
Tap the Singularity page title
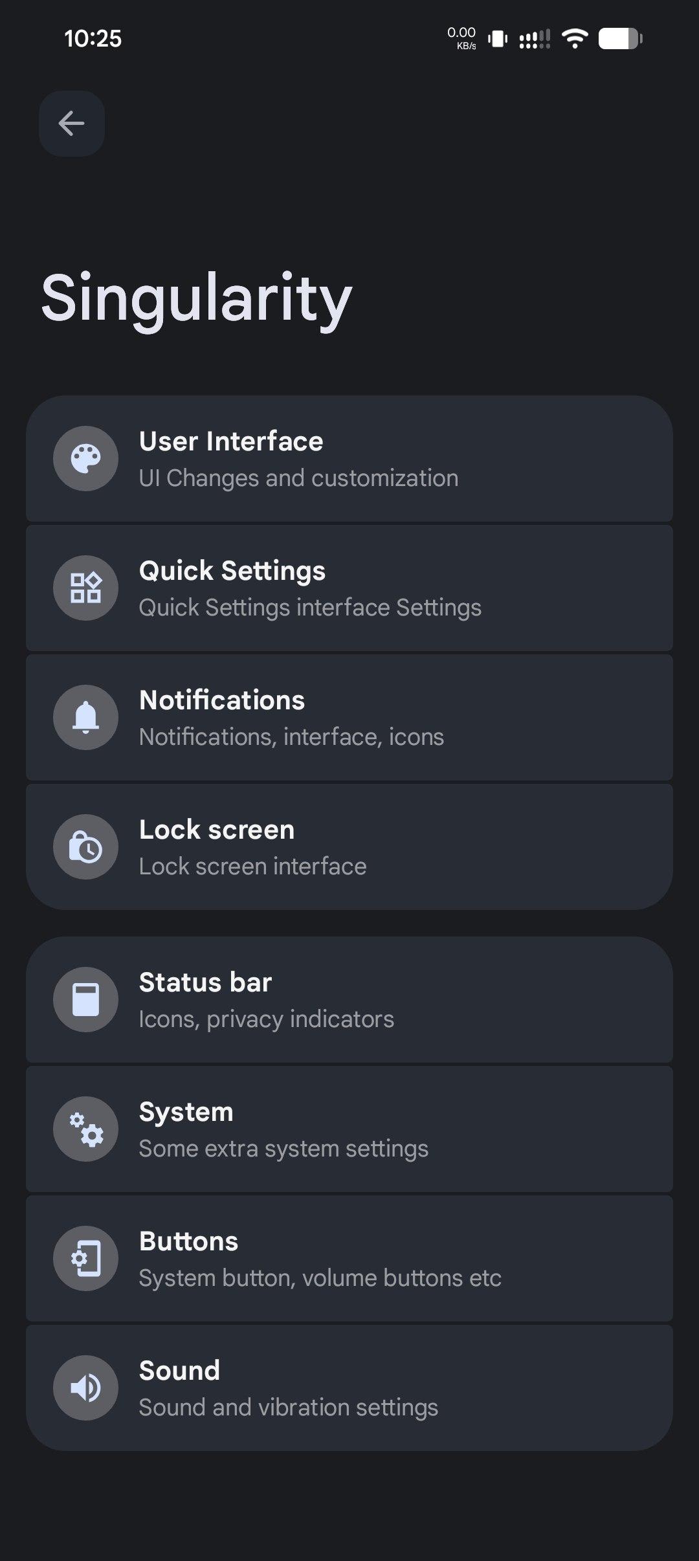196,298
